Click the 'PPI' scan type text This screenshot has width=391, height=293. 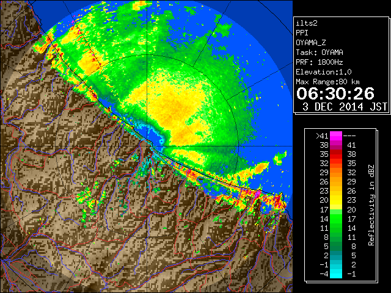[302, 33]
